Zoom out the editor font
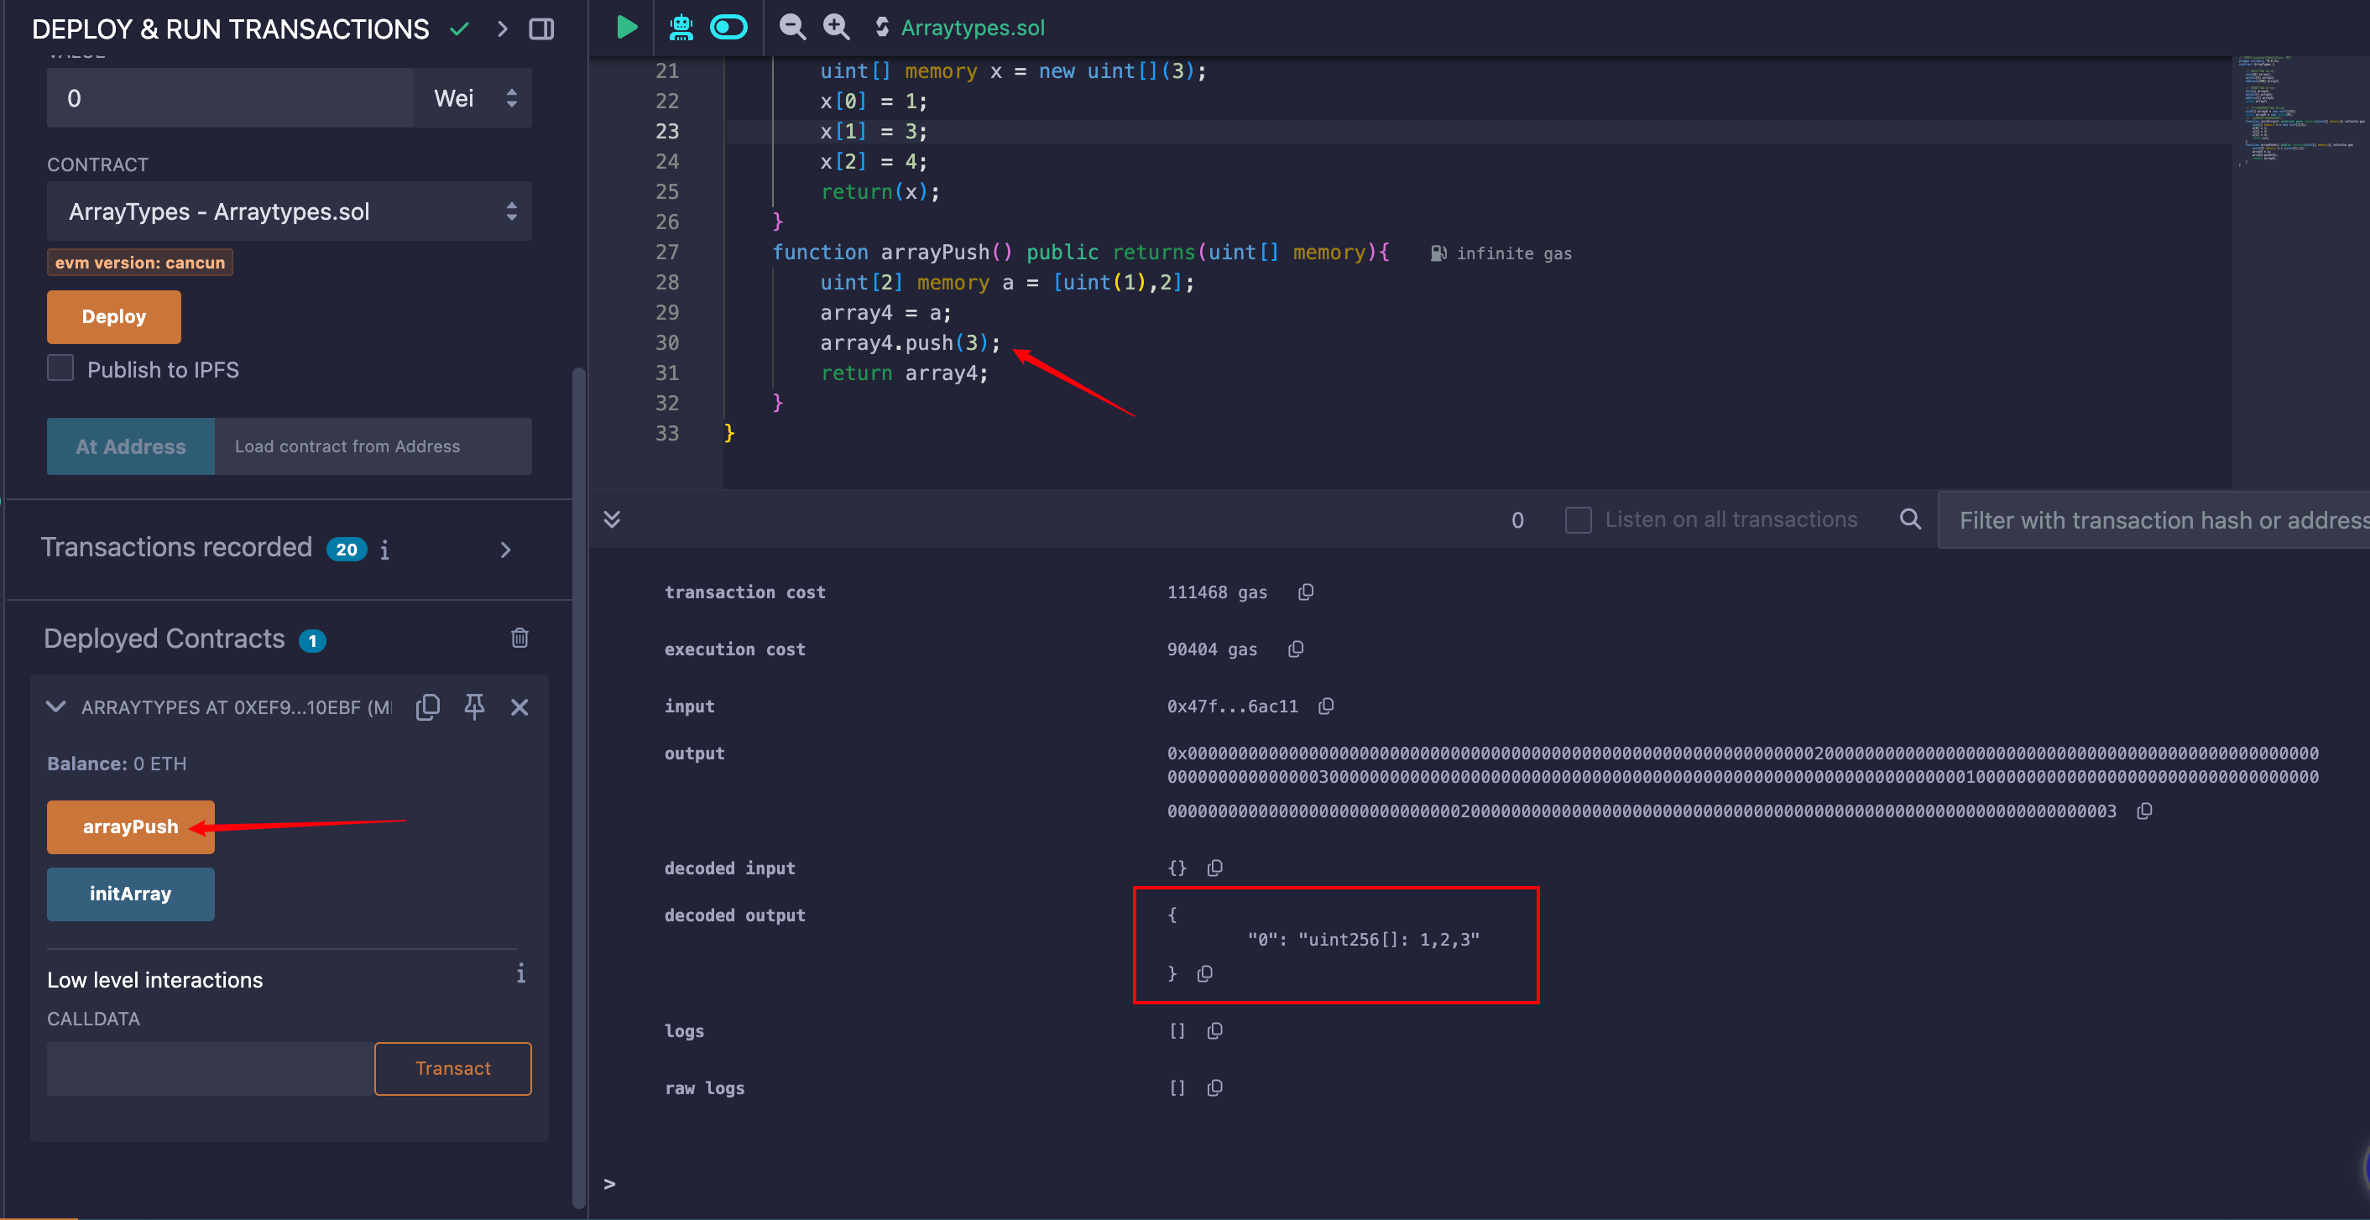2370x1220 pixels. click(x=792, y=27)
